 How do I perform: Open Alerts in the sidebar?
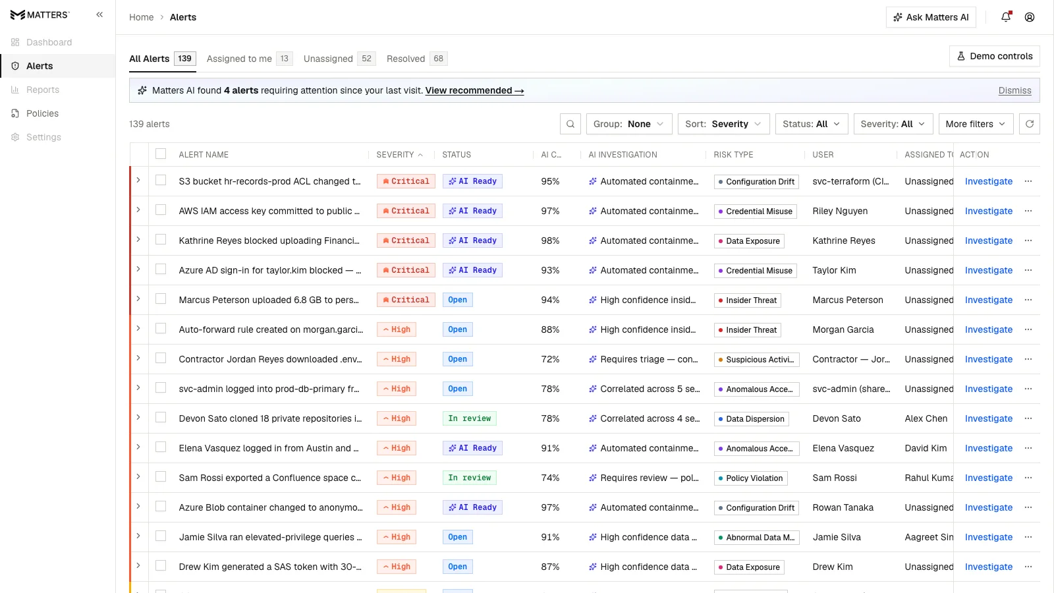pyautogui.click(x=58, y=66)
